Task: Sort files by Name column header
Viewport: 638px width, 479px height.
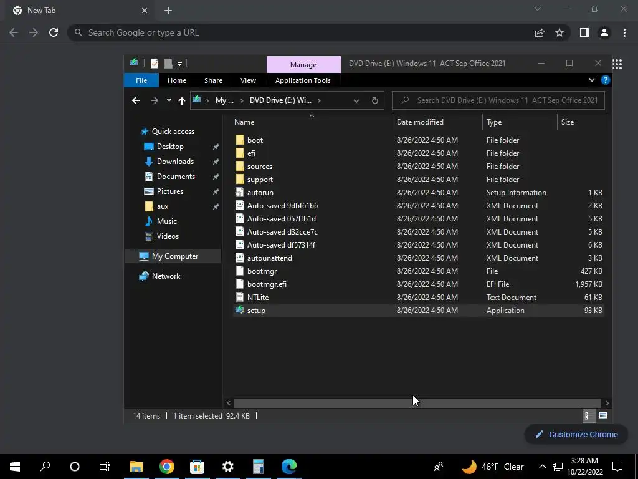Action: (244, 122)
